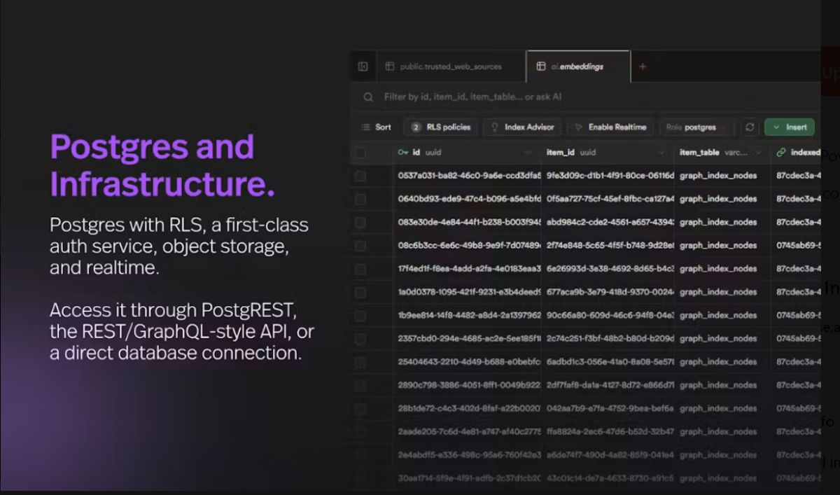Open the Index Advisor

pyautogui.click(x=521, y=127)
